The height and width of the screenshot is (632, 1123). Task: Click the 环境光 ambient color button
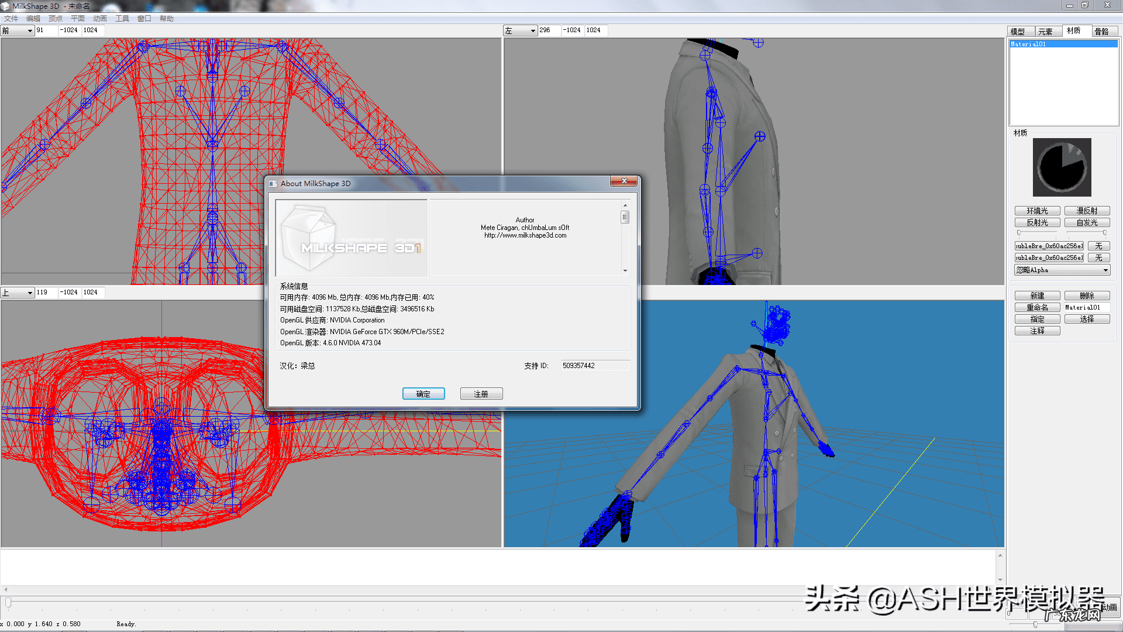(1037, 211)
